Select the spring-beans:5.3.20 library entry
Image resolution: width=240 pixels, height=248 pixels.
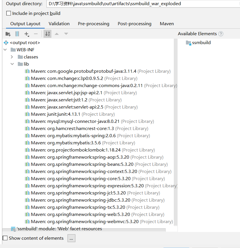(96, 164)
